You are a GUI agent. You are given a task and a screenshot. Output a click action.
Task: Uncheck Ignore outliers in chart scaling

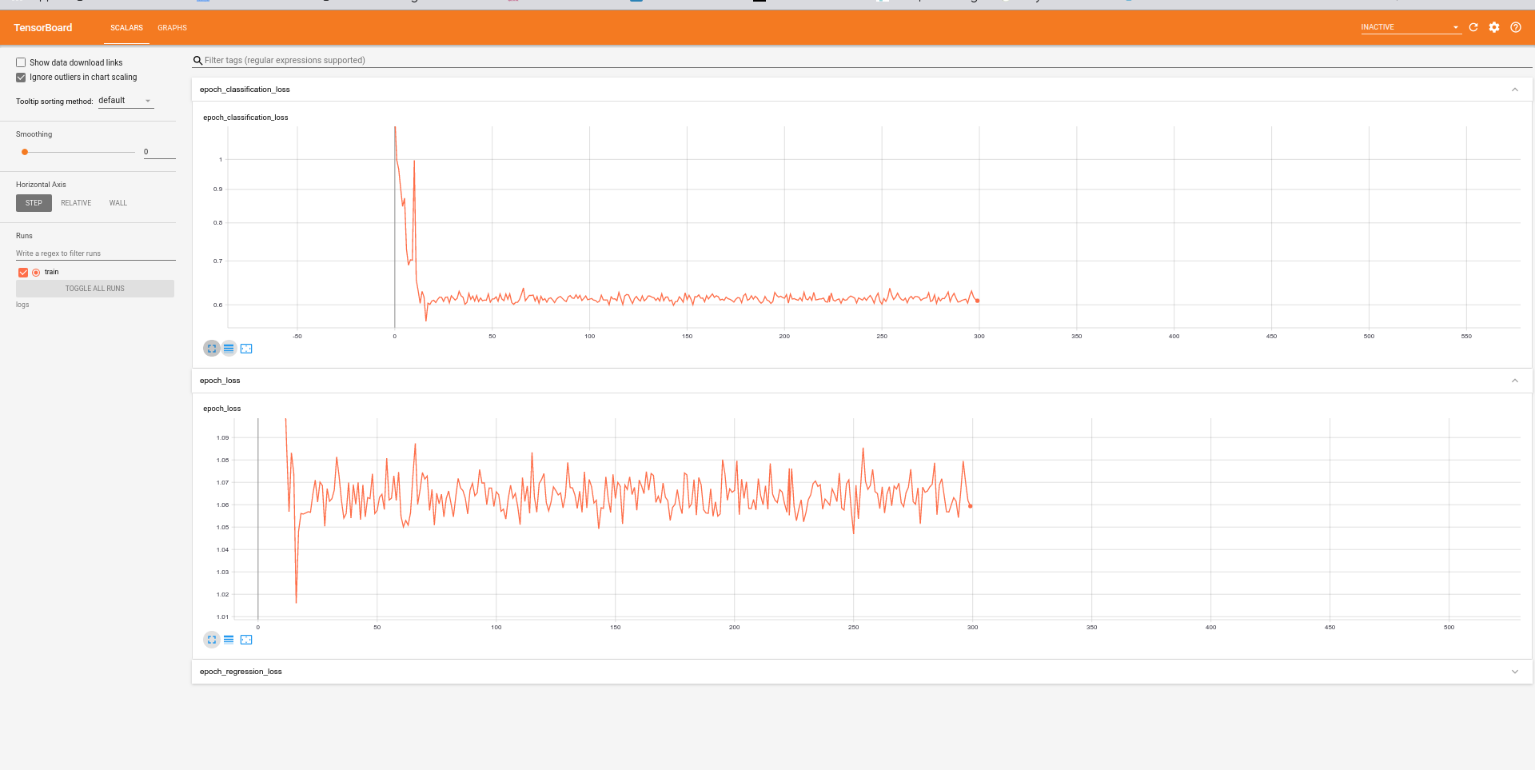pyautogui.click(x=21, y=77)
